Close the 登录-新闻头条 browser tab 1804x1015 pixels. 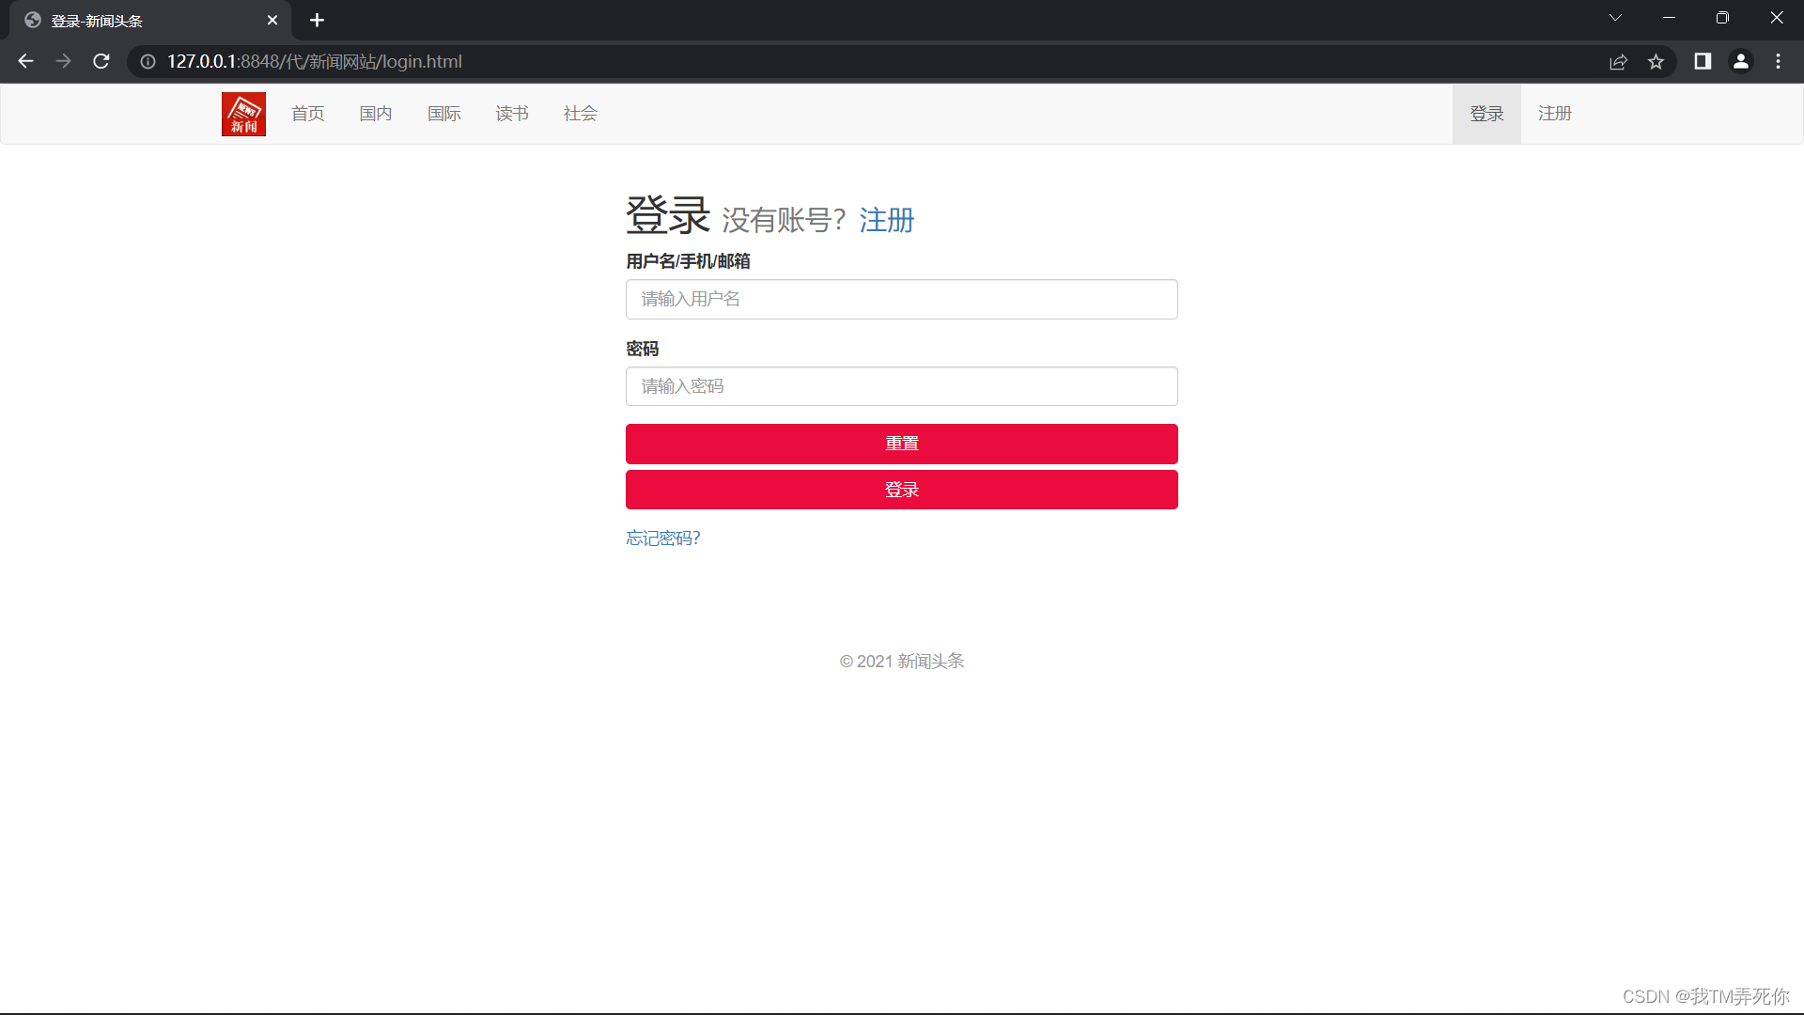click(272, 20)
